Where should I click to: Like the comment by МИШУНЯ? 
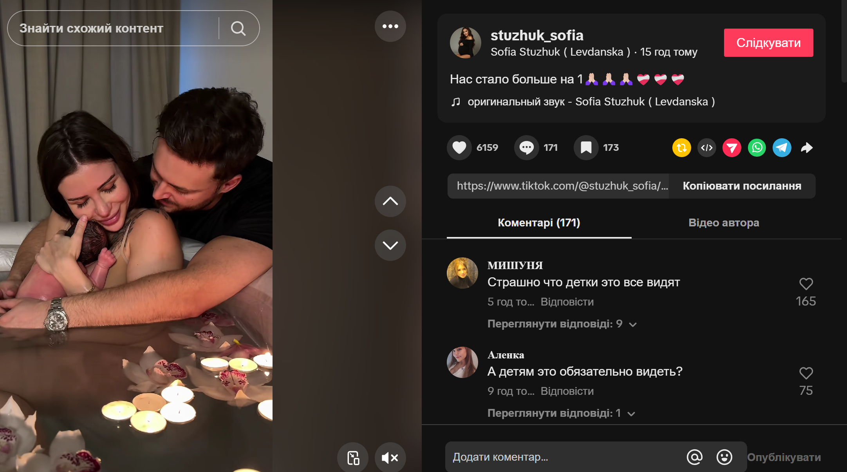point(806,284)
